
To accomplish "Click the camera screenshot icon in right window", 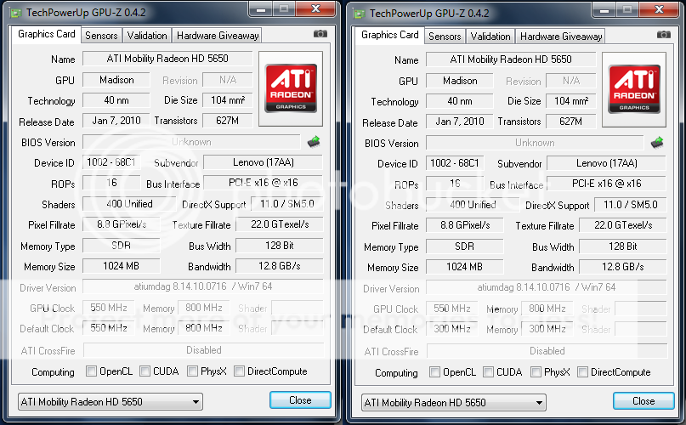I will (663, 35).
